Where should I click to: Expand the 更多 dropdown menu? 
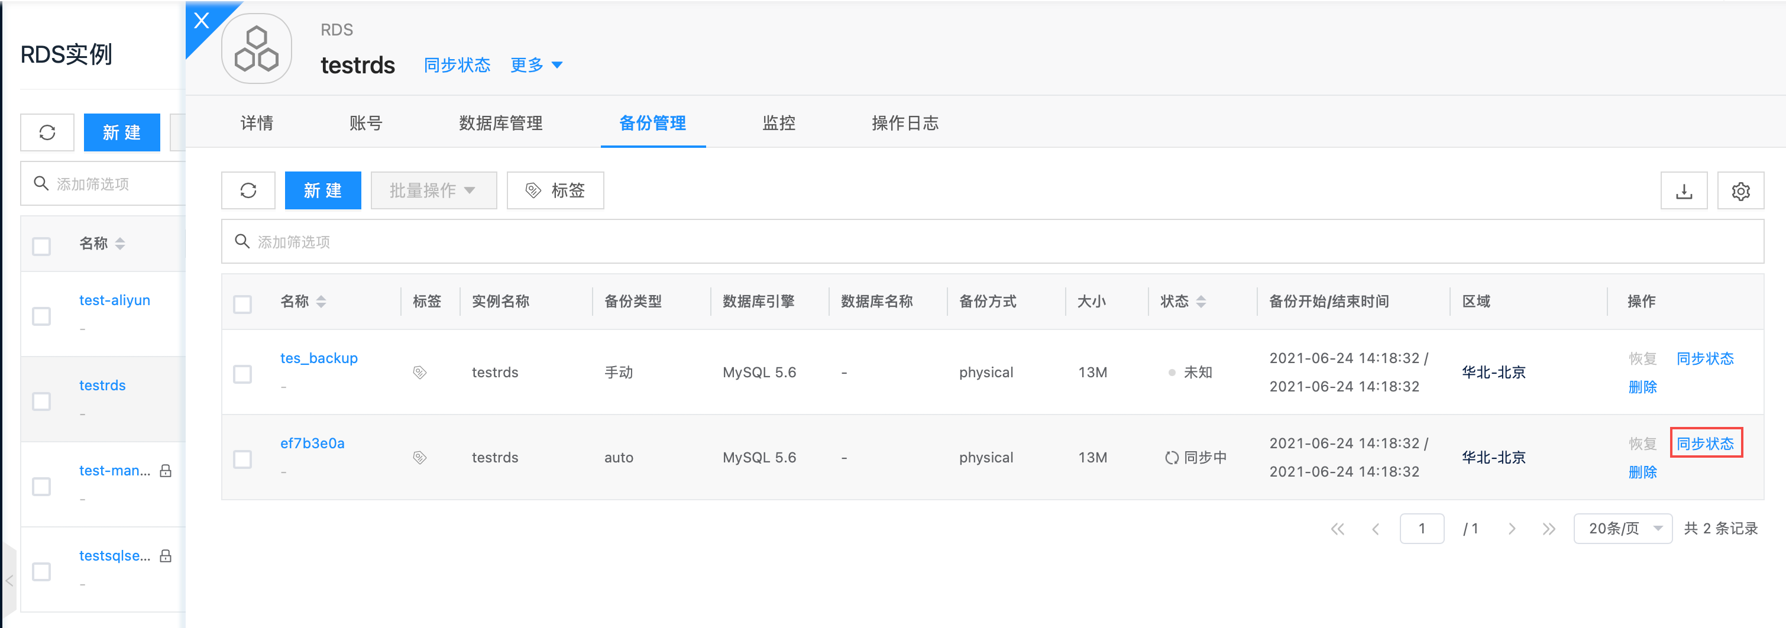536,65
